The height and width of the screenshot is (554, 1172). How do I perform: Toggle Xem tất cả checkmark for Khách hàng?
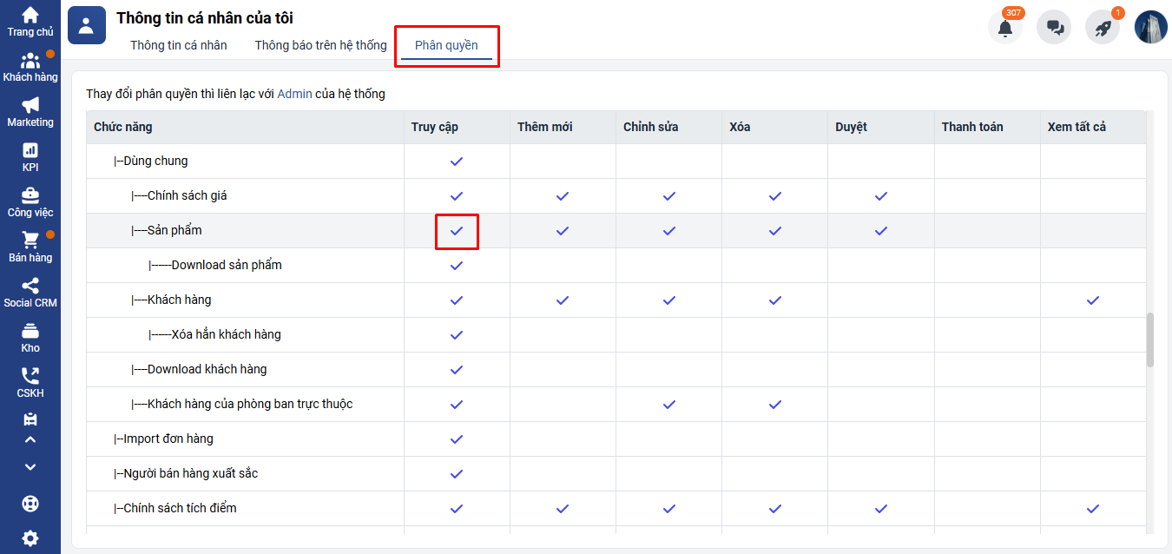1093,300
